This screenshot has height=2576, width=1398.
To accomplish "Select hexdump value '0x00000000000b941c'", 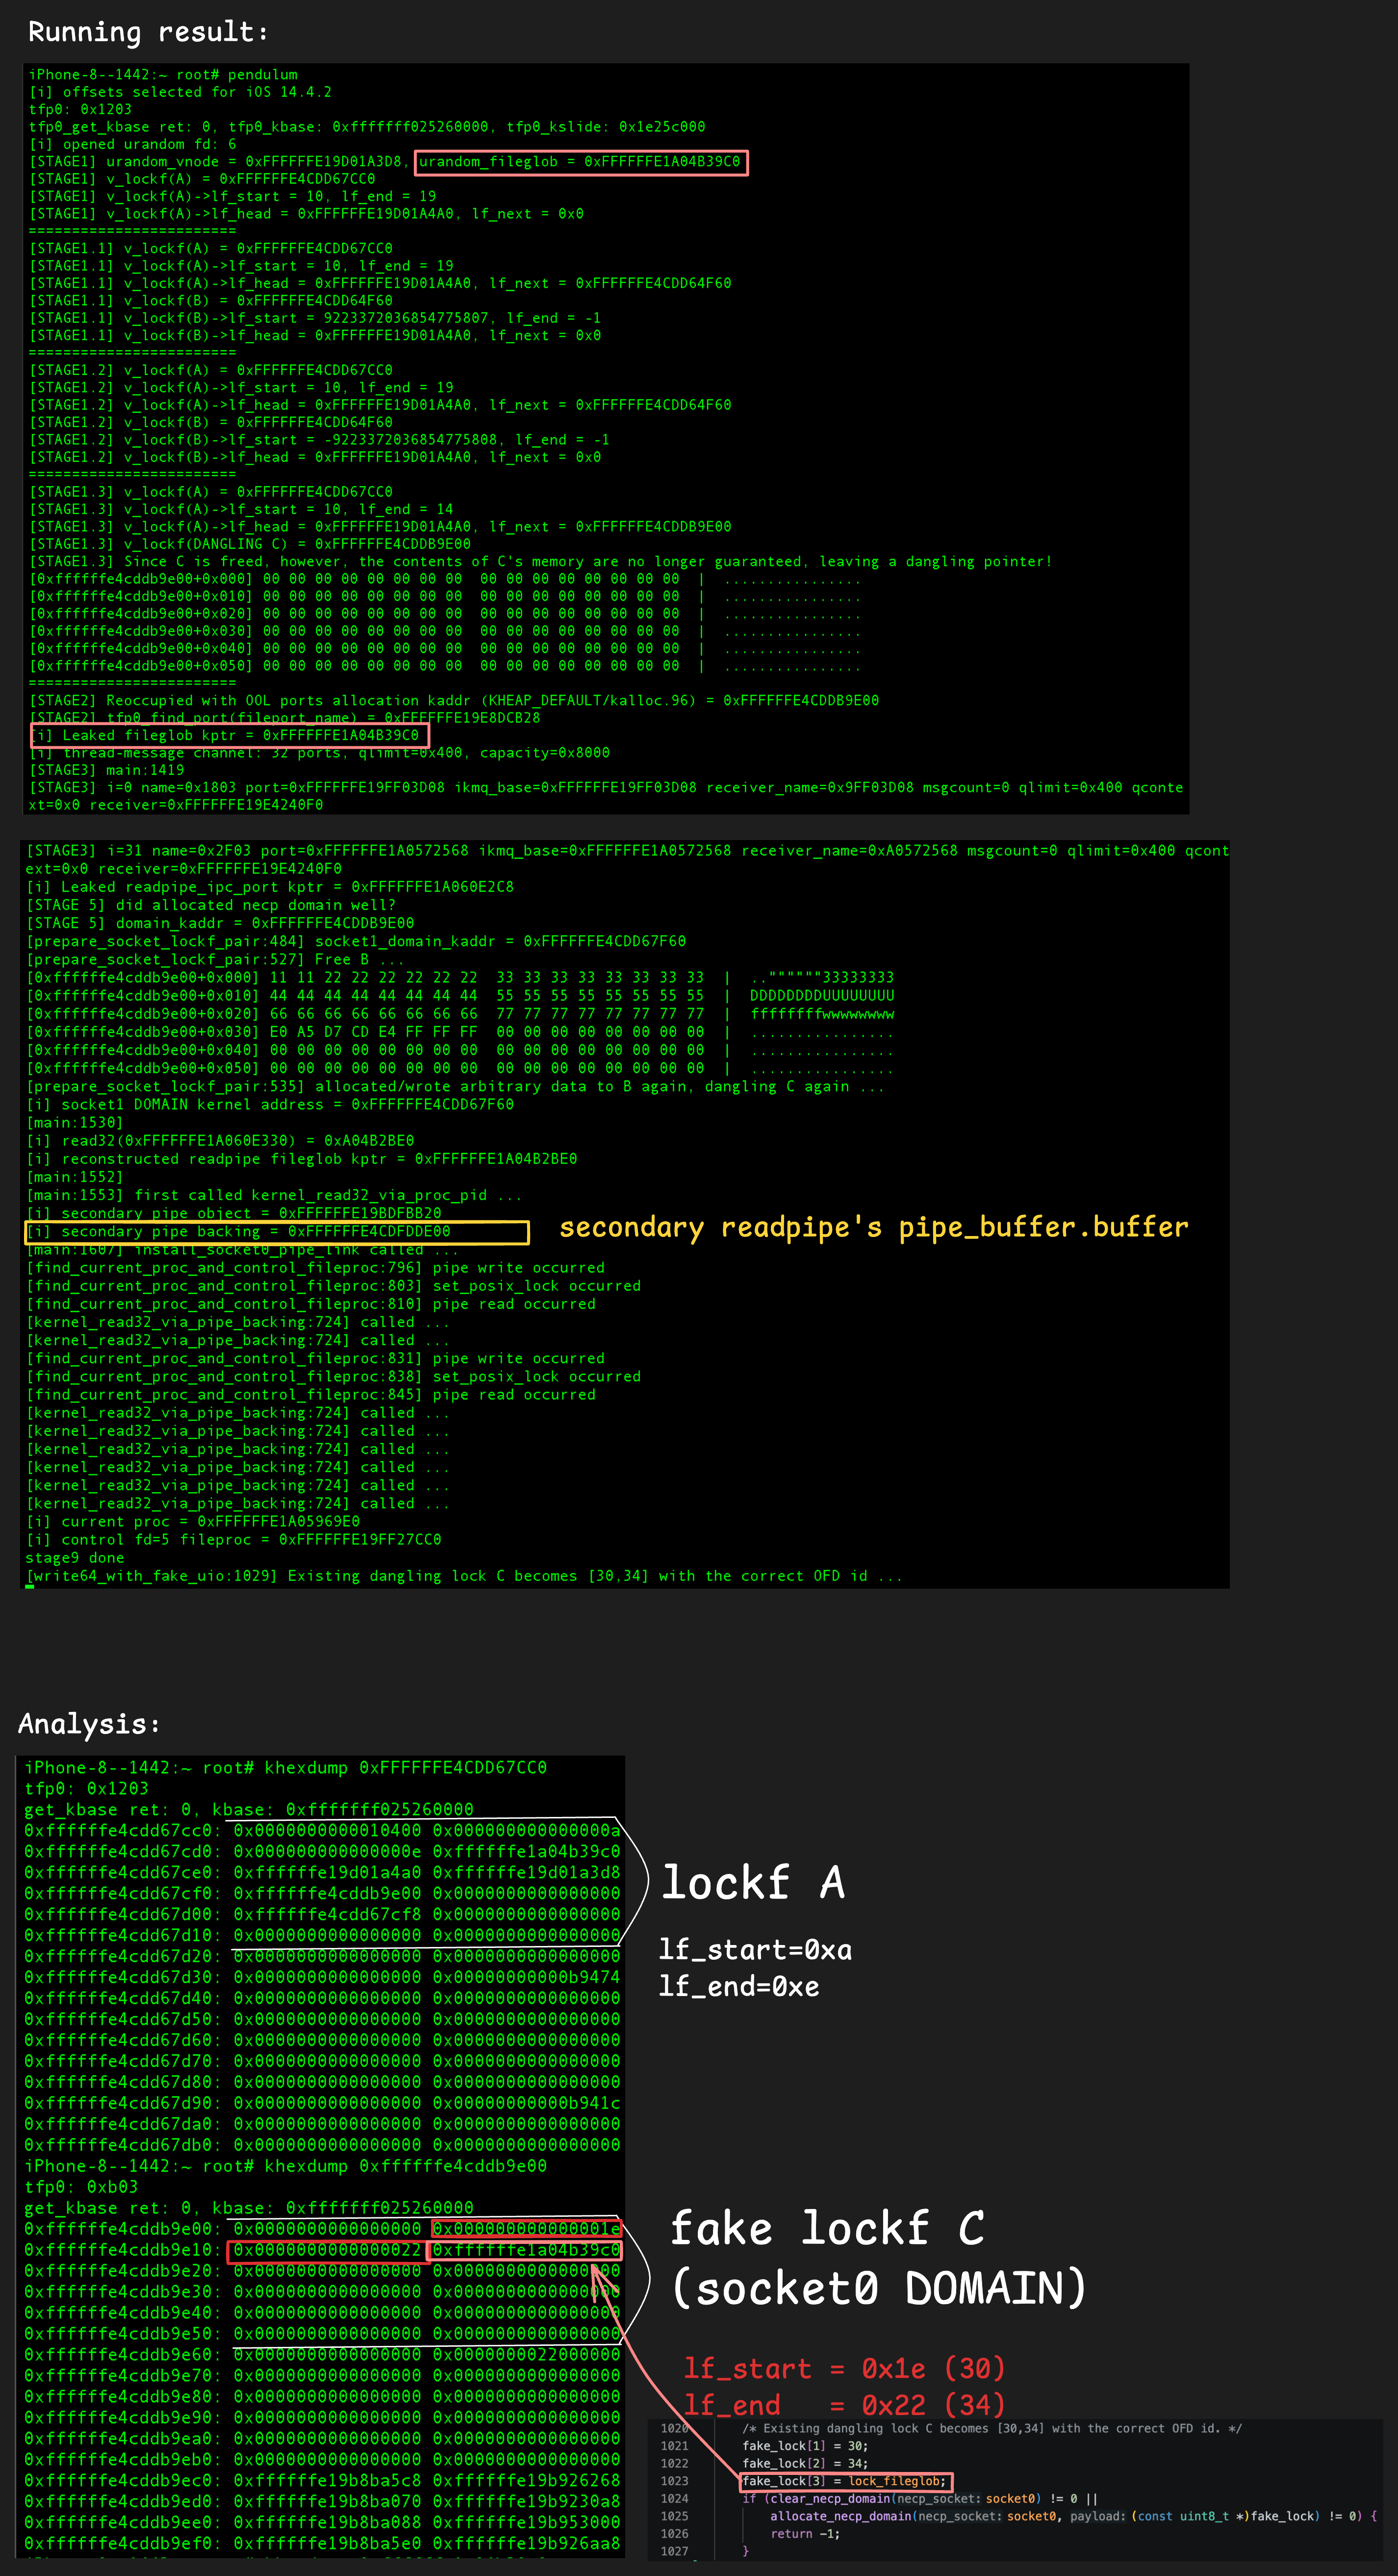I will pyautogui.click(x=526, y=2103).
